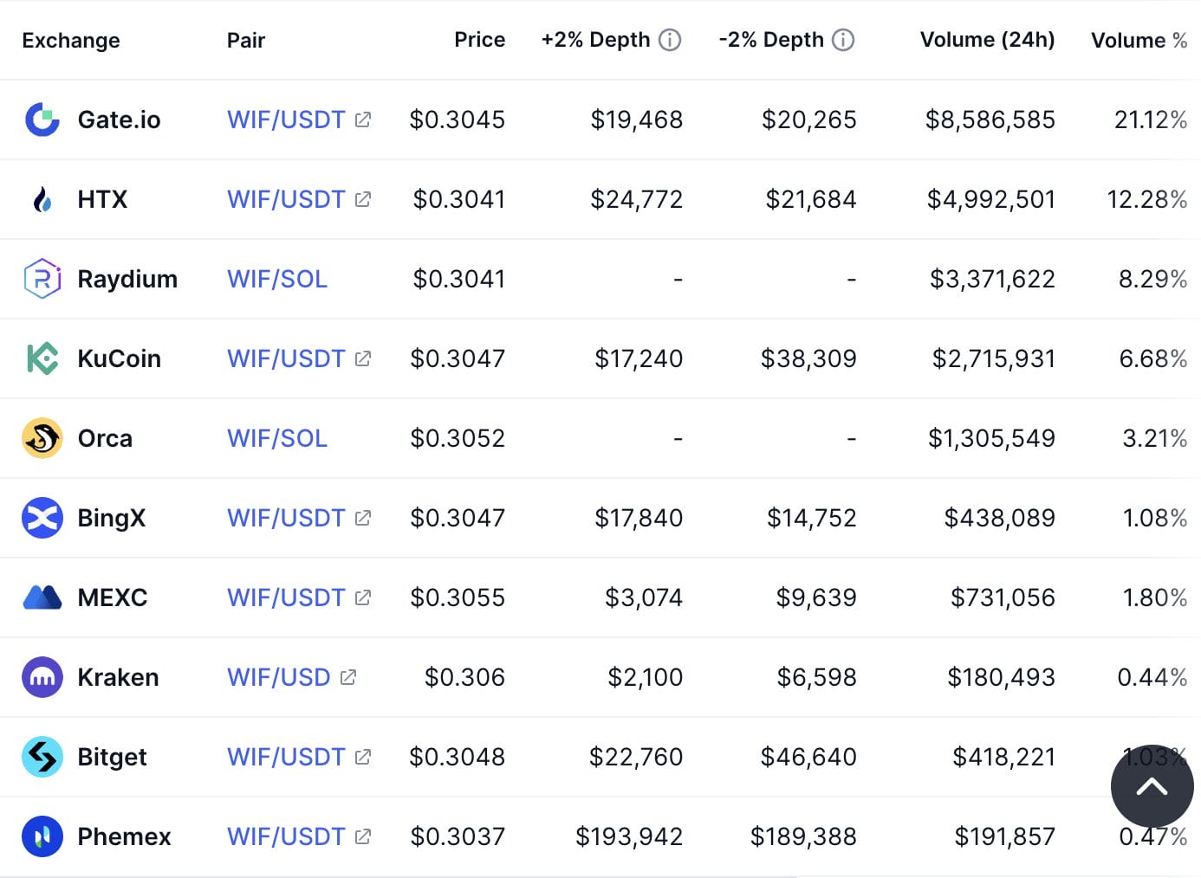Sort table by Volume (24h) header
Viewport: 1201px width, 878px height.
tap(987, 40)
